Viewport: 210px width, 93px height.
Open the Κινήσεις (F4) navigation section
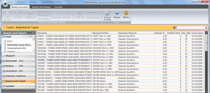click(18, 66)
